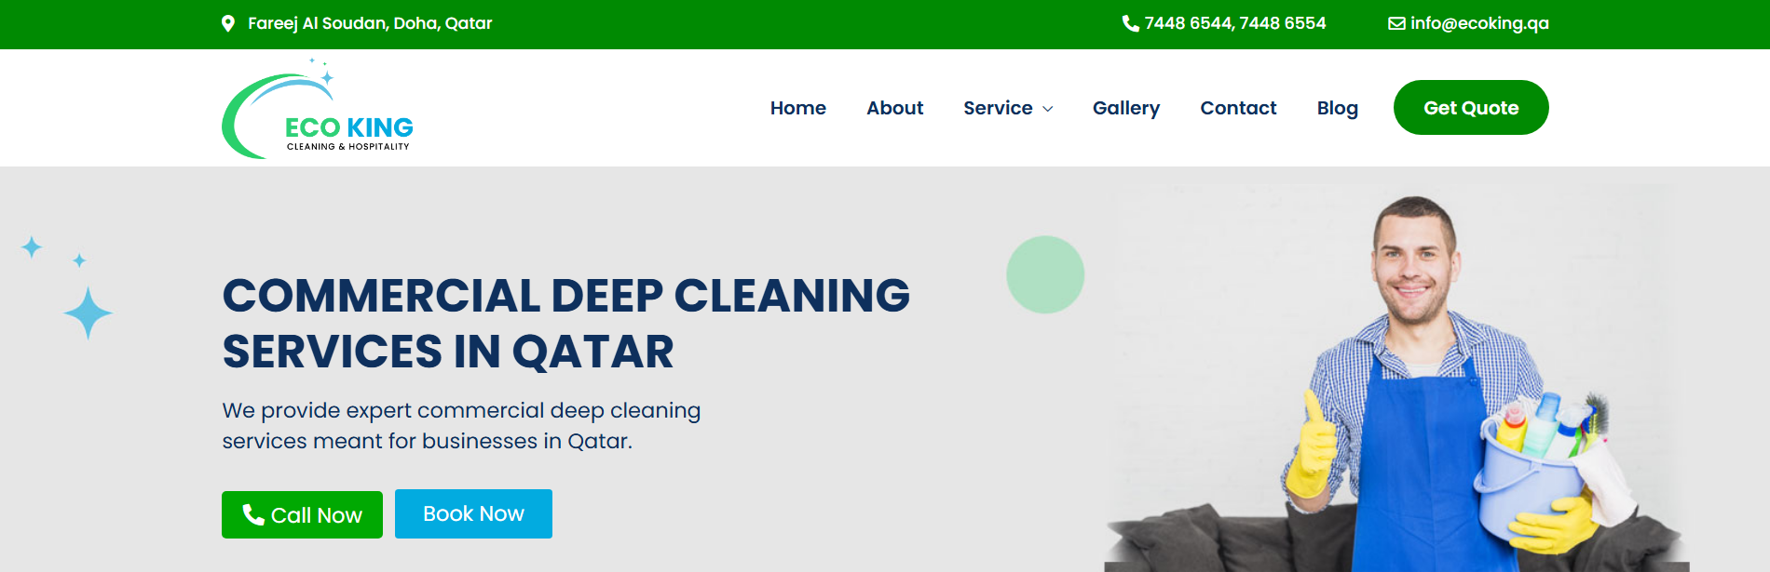Click the Get Quote button

coord(1471,108)
